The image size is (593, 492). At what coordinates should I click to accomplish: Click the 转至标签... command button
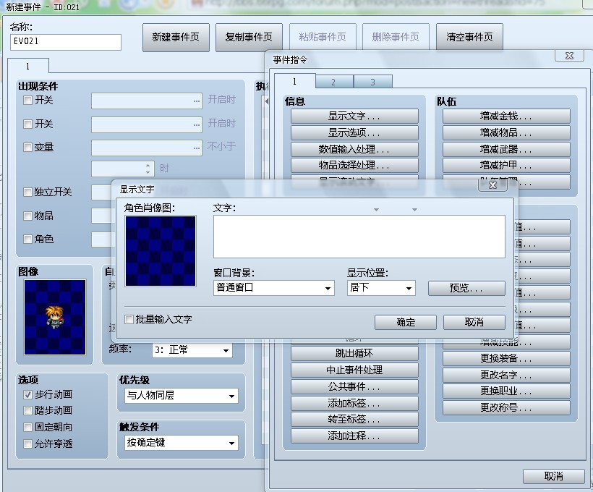point(355,420)
